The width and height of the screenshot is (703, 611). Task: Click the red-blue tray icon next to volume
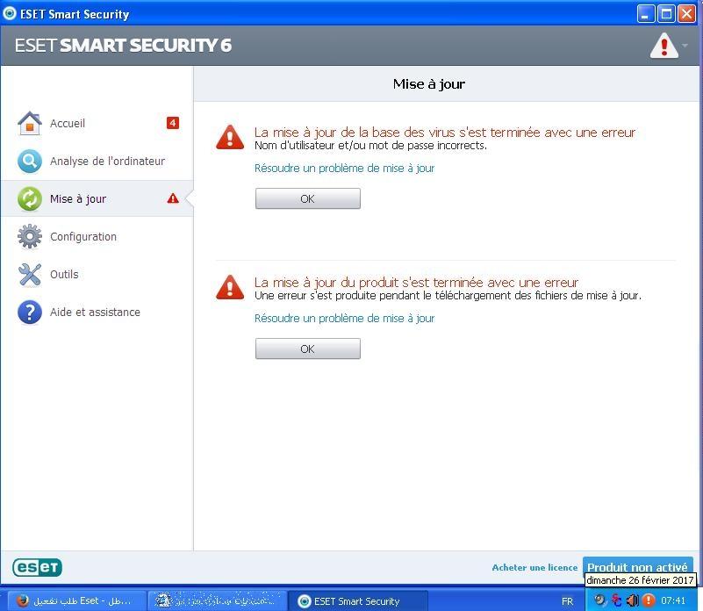617,600
